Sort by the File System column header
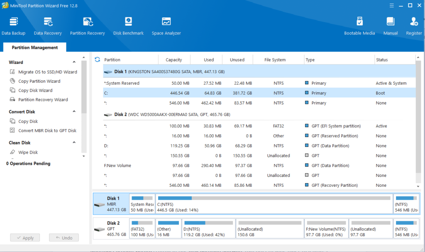The height and width of the screenshot is (252, 425). (278, 60)
